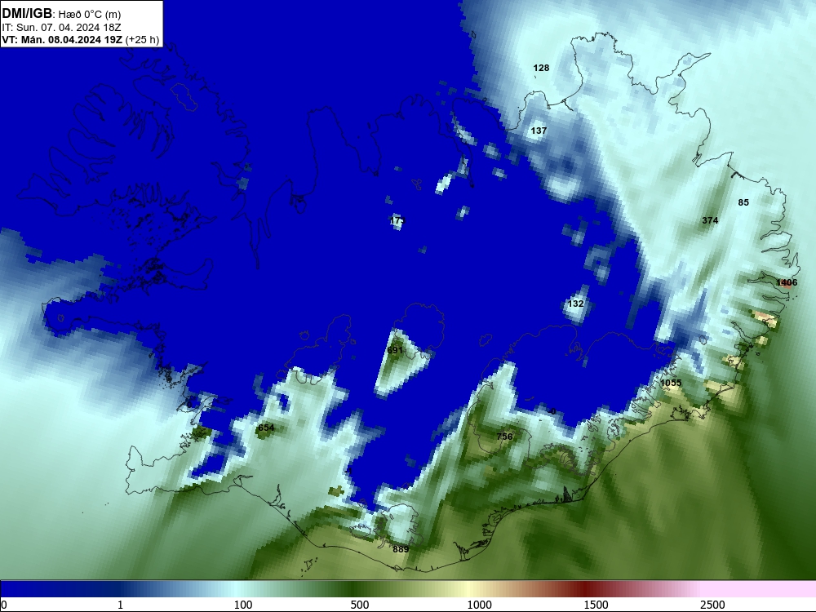Click the 654 value label on the map
This screenshot has width=816, height=612.
(x=266, y=428)
